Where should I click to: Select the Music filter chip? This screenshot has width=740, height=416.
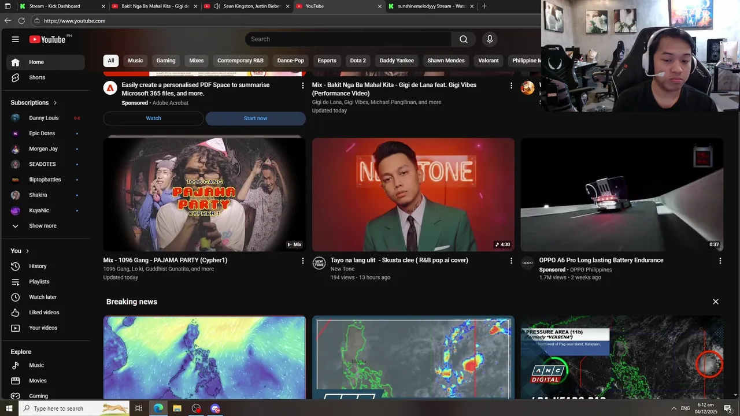[135, 61]
